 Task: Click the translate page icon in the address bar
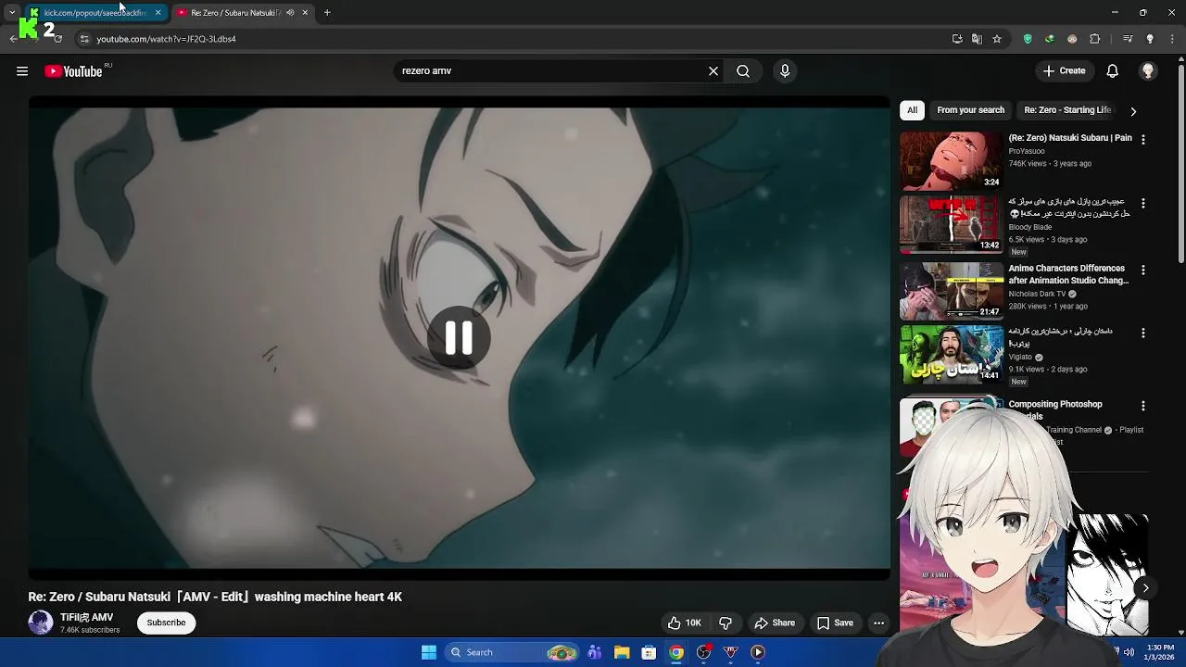click(977, 39)
